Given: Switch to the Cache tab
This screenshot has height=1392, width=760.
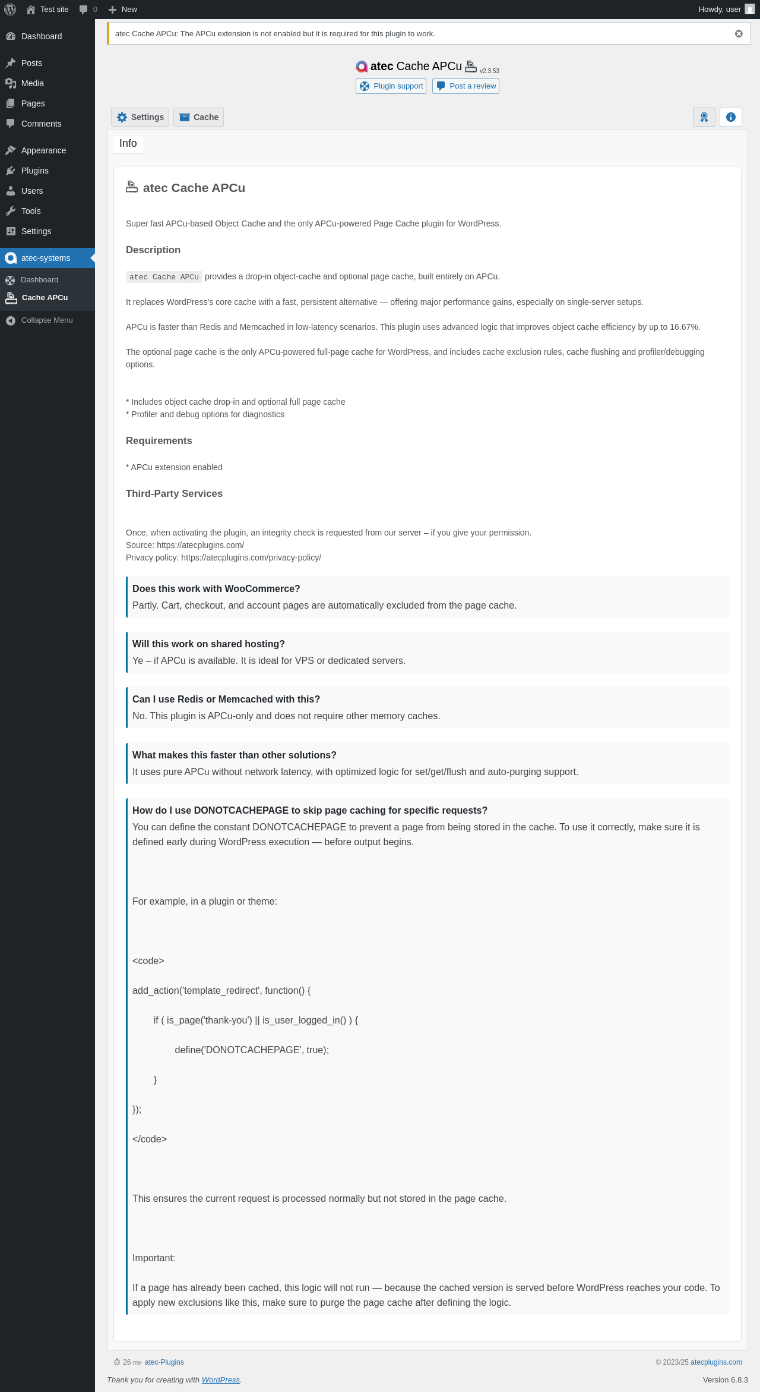Looking at the screenshot, I should [198, 117].
